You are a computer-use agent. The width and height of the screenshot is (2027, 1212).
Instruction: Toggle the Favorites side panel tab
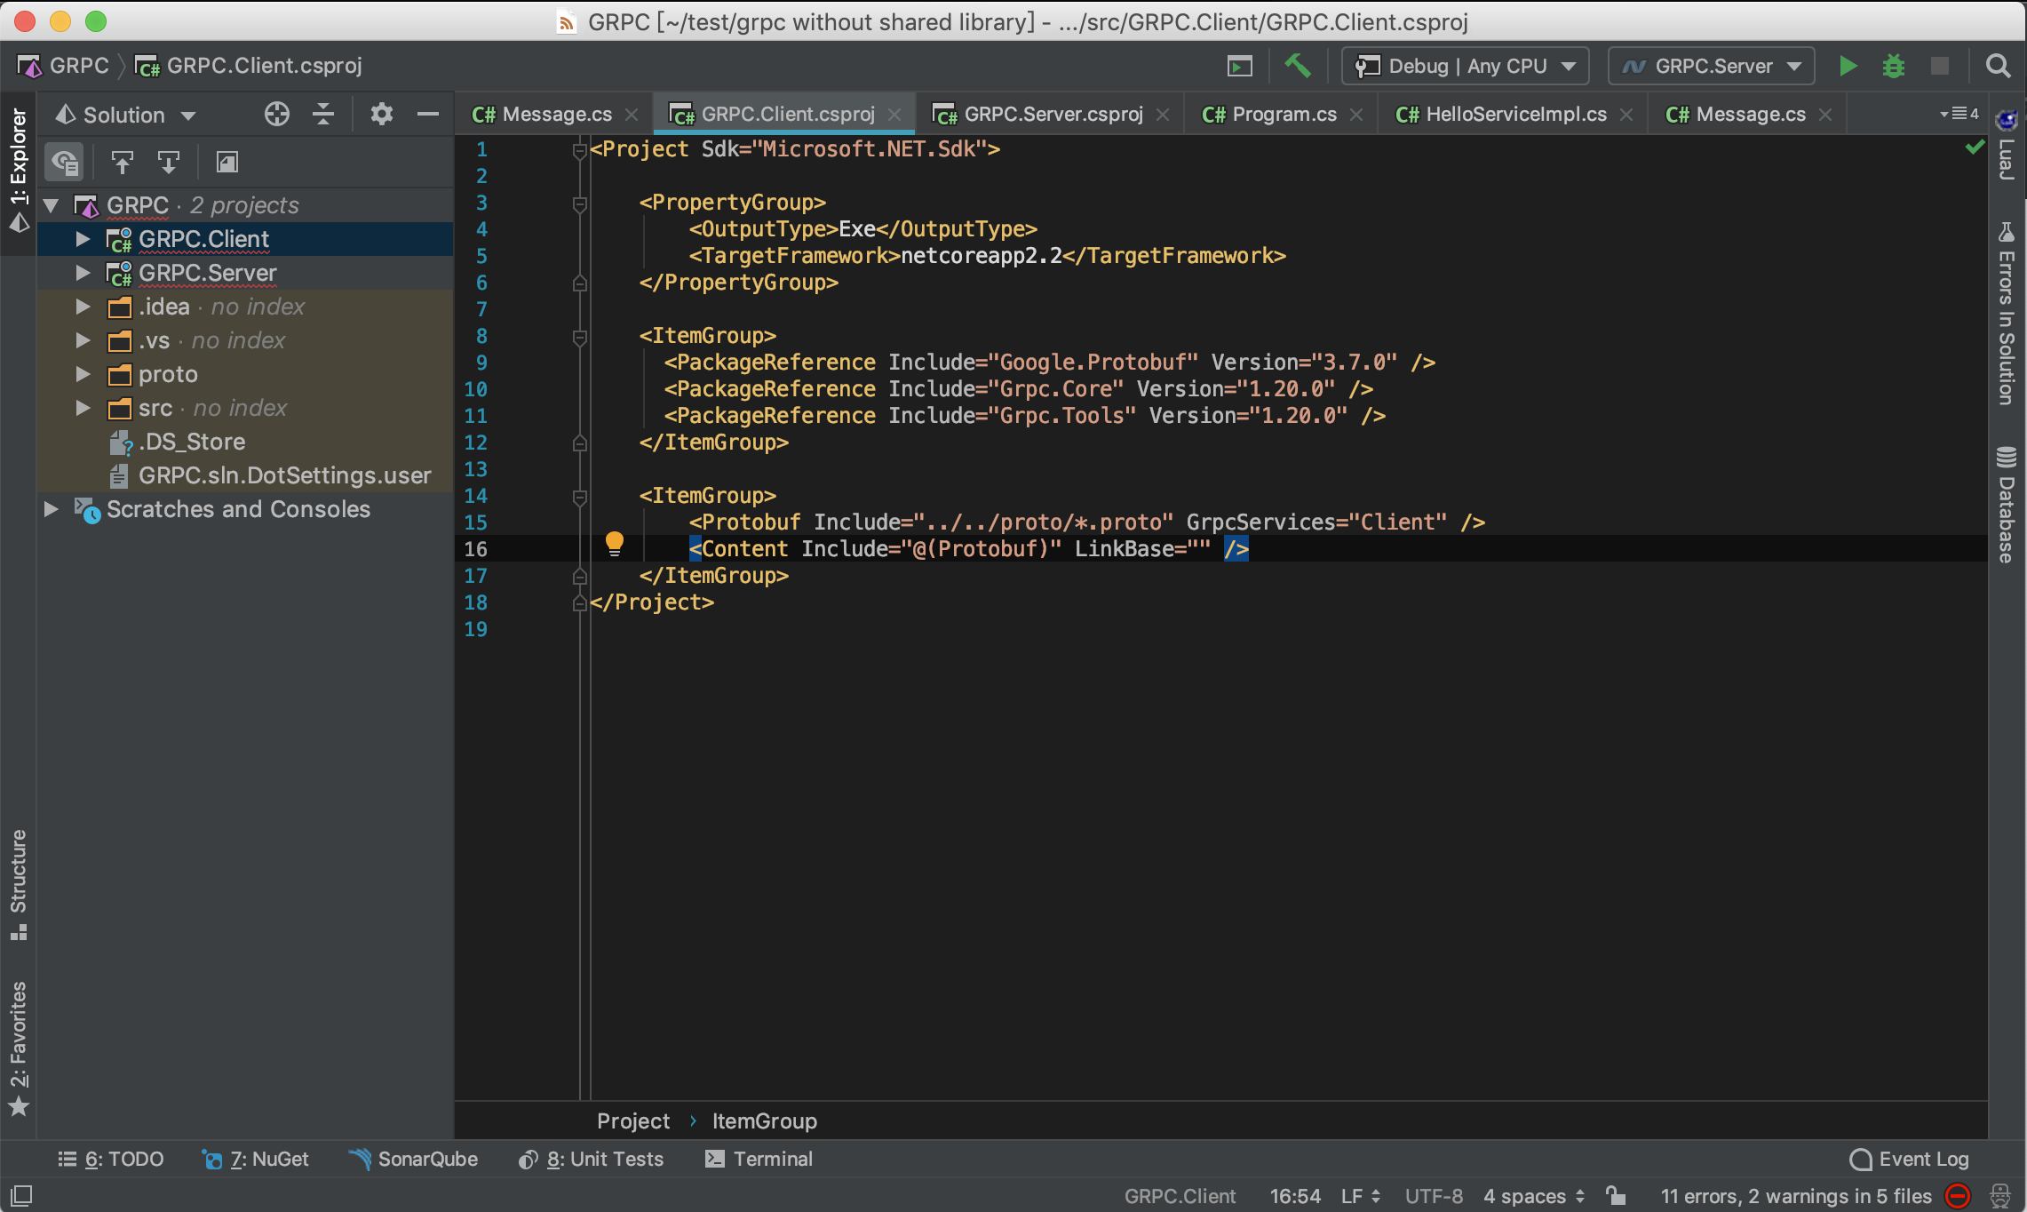(x=19, y=1049)
